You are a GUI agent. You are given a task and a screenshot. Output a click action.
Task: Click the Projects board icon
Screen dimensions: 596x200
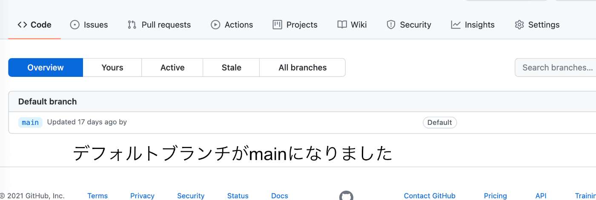coord(277,25)
